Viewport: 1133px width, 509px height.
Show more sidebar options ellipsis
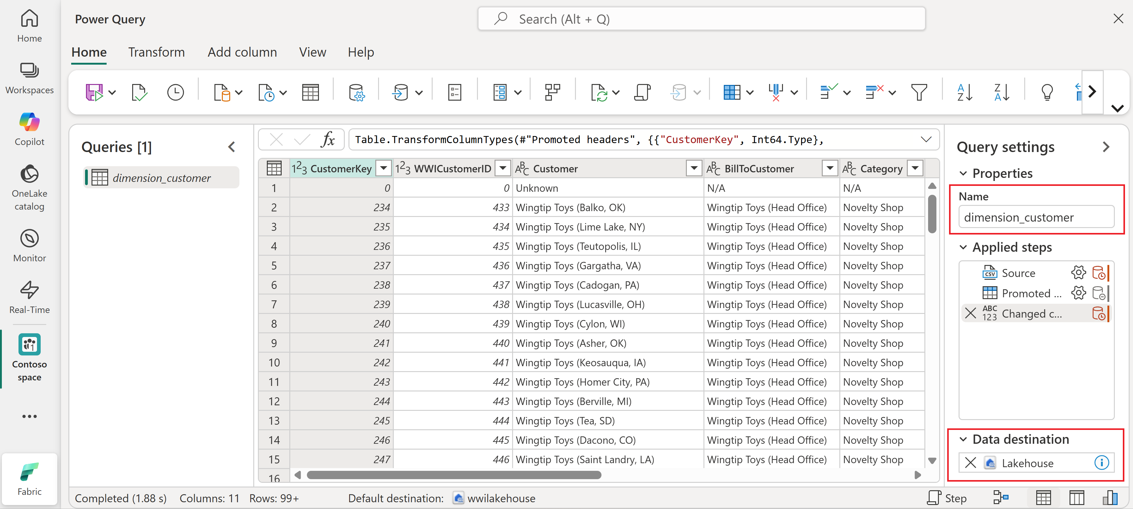click(30, 416)
